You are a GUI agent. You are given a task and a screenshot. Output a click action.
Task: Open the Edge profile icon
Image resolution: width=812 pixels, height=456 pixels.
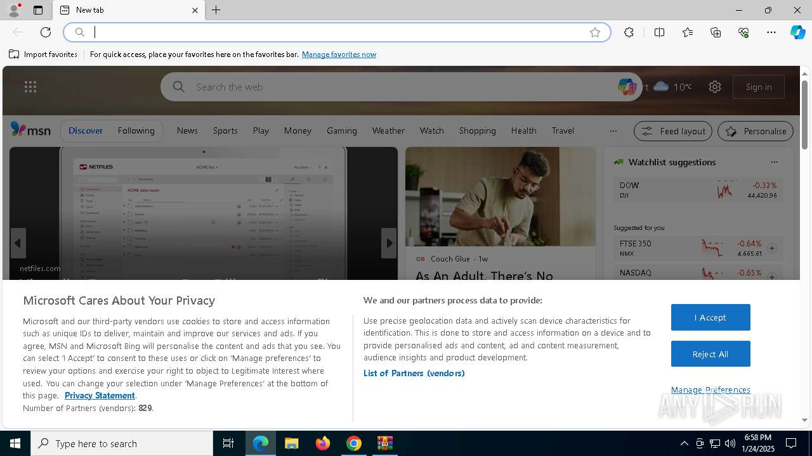pos(14,10)
